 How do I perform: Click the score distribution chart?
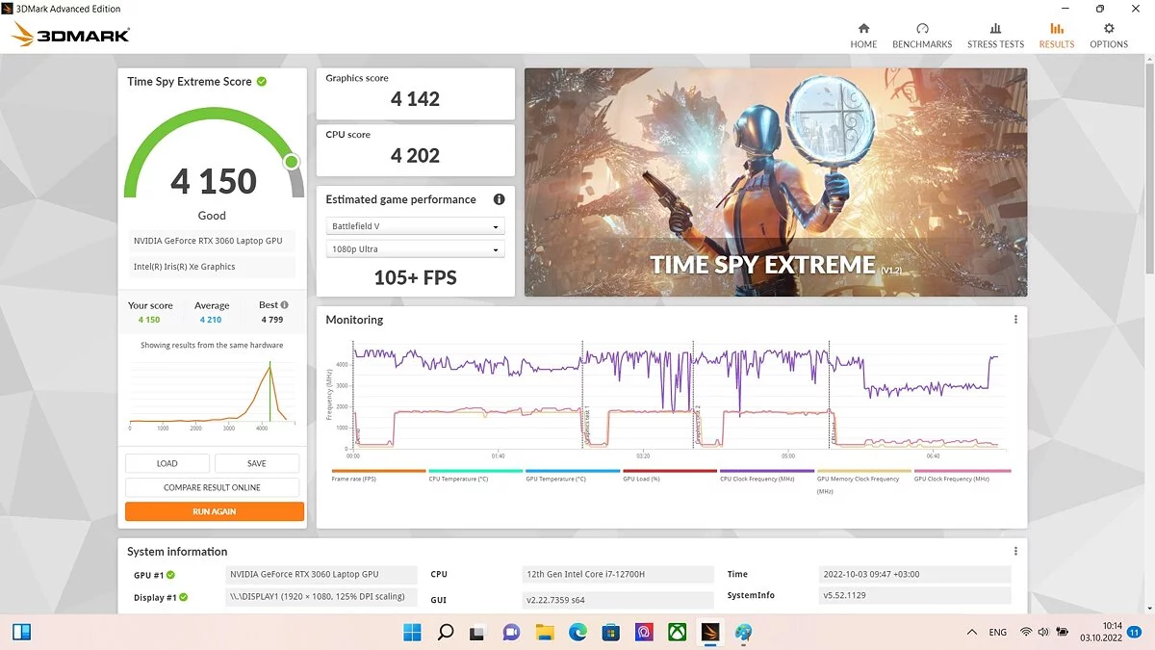(x=213, y=395)
